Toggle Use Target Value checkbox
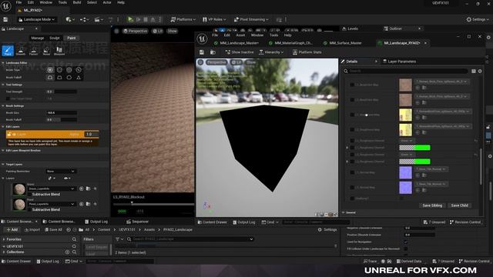Viewport: 493px width, 277px height. pyautogui.click(x=8, y=98)
